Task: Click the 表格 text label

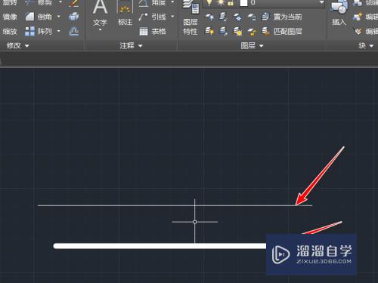Action: pos(159,32)
